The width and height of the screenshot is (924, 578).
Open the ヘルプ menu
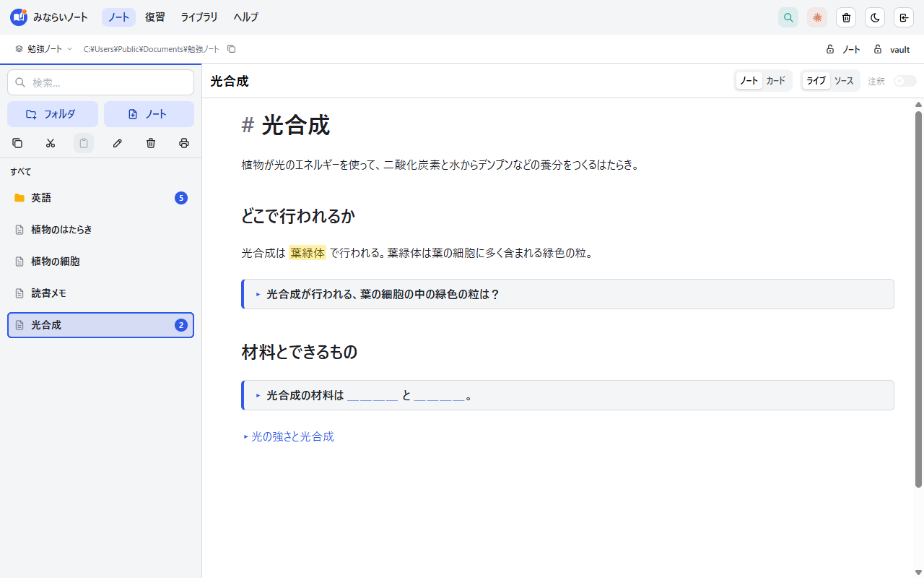pos(246,17)
